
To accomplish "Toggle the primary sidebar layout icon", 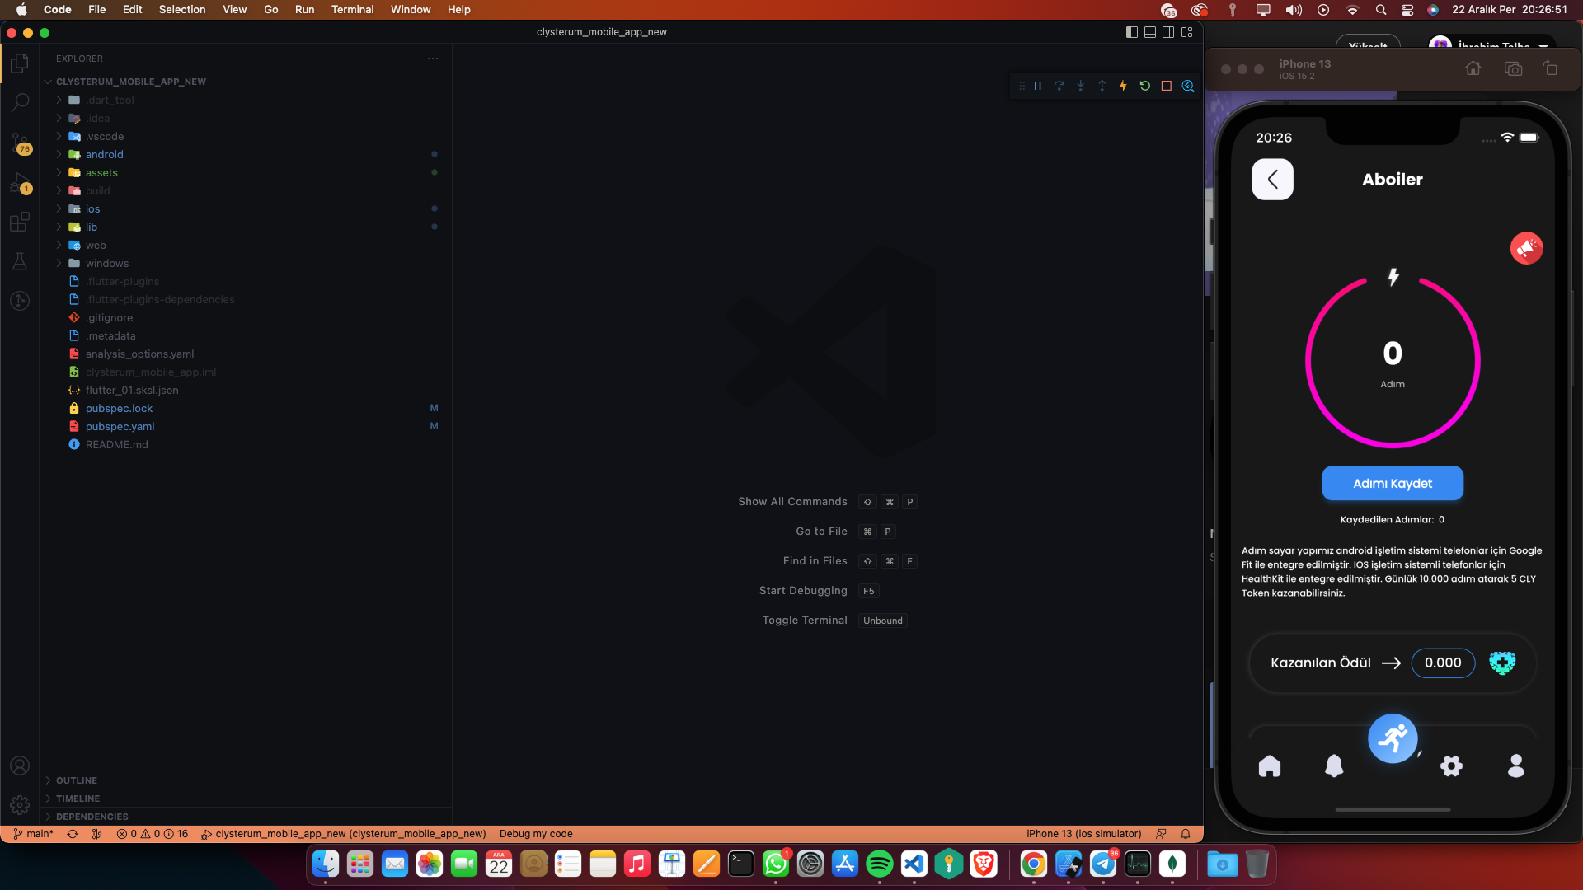I will click(1132, 32).
